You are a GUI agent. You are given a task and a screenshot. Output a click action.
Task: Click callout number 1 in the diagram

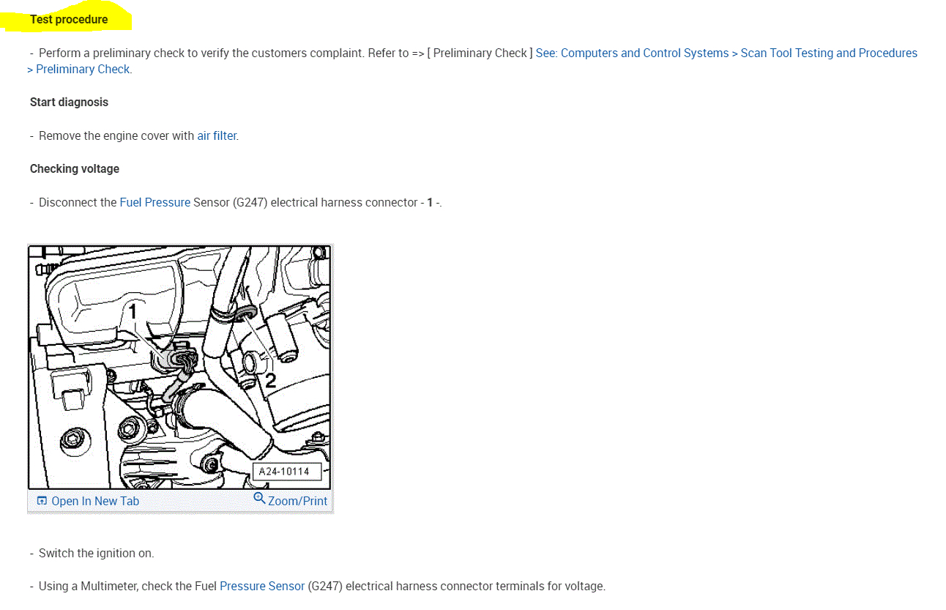point(133,311)
